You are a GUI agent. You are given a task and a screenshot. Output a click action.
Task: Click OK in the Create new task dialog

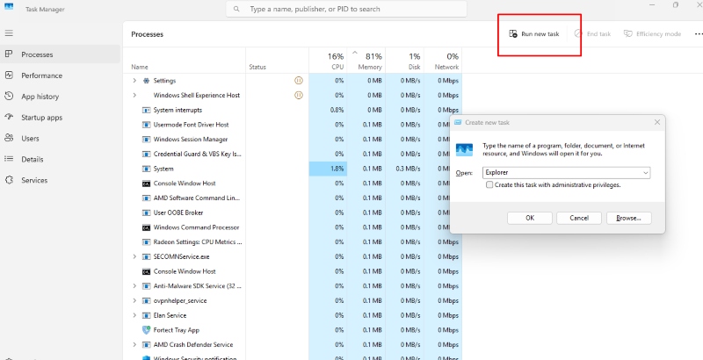530,218
